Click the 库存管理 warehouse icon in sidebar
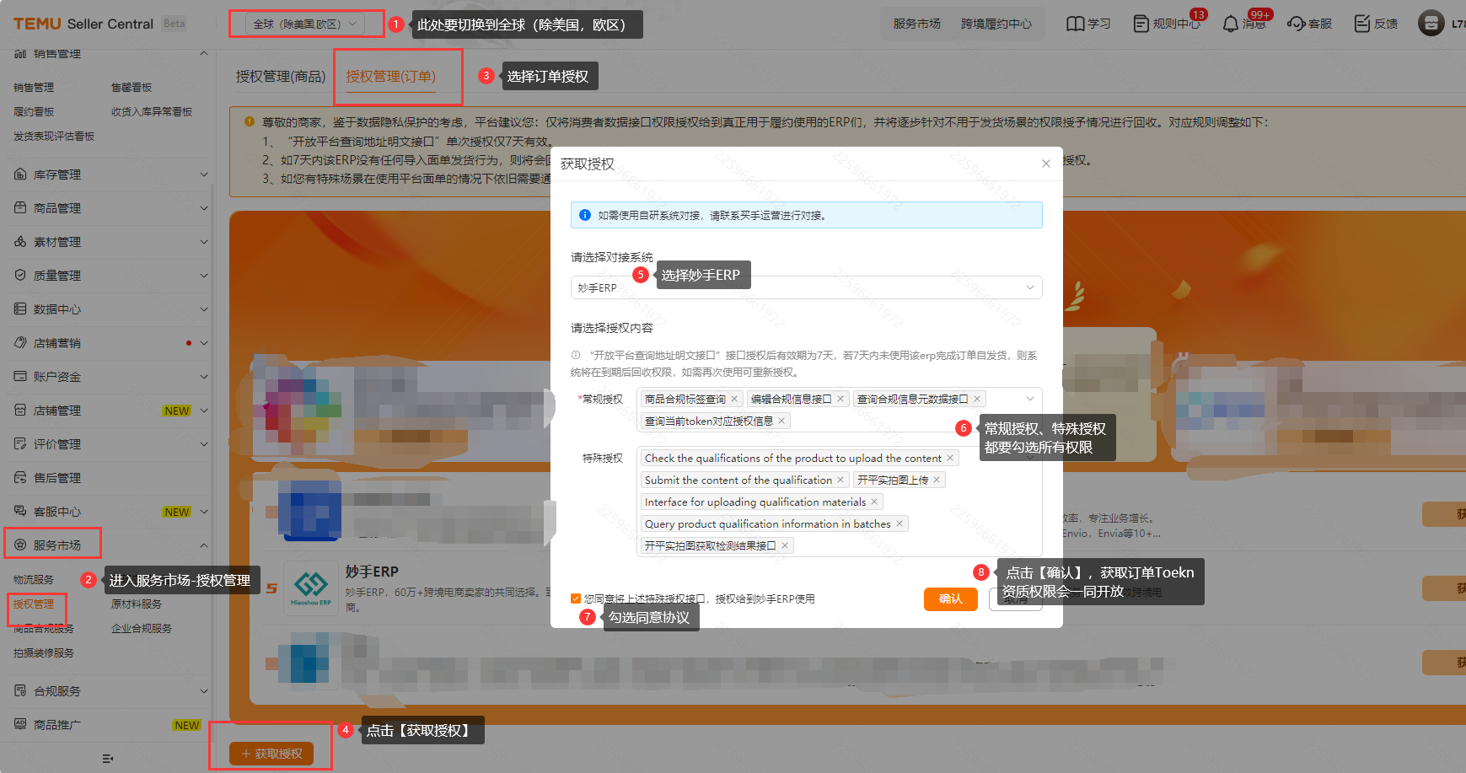The height and width of the screenshot is (773, 1466). tap(20, 174)
